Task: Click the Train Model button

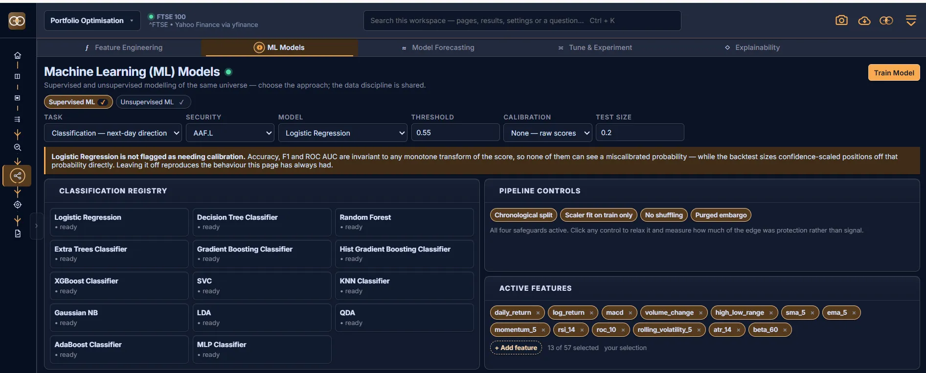Action: 894,72
